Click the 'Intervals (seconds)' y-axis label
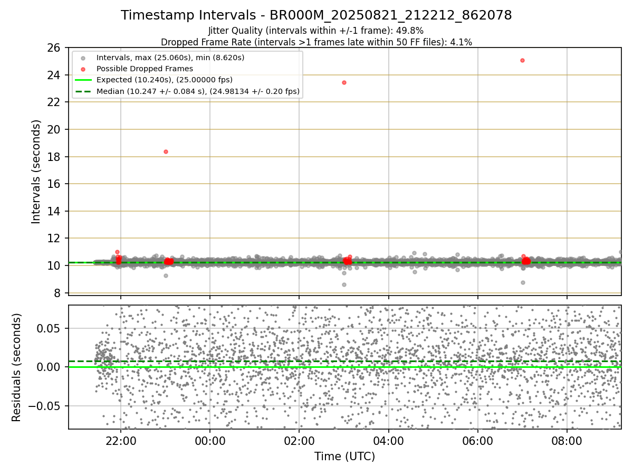The width and height of the screenshot is (633, 475). [x=36, y=172]
